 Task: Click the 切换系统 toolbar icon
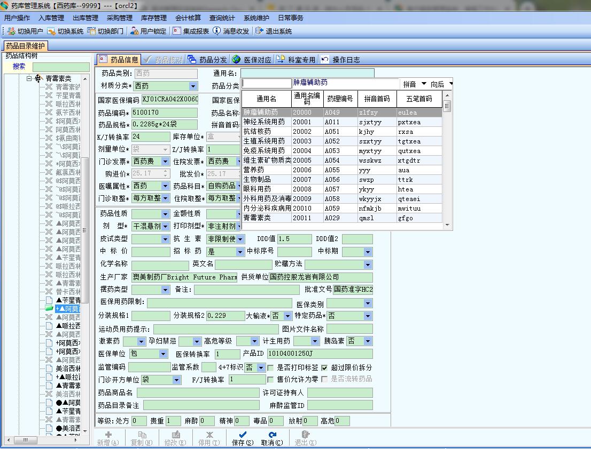pos(51,31)
